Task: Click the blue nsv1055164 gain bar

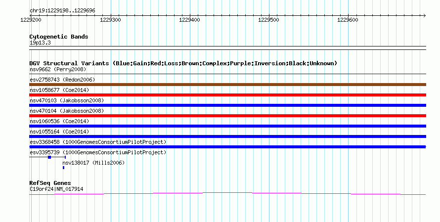Action: click(x=227, y=136)
